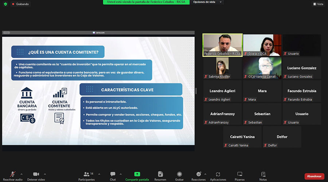Click the green encryption shield icon

tap(5, 4)
